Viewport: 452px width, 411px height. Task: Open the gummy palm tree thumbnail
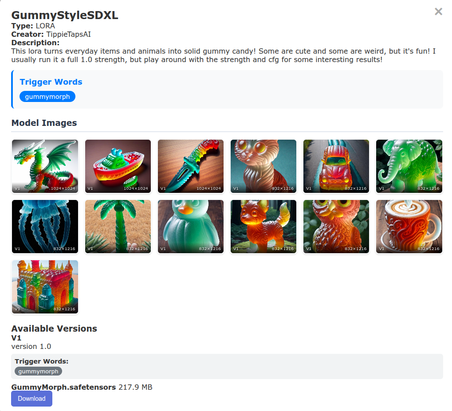(x=118, y=227)
